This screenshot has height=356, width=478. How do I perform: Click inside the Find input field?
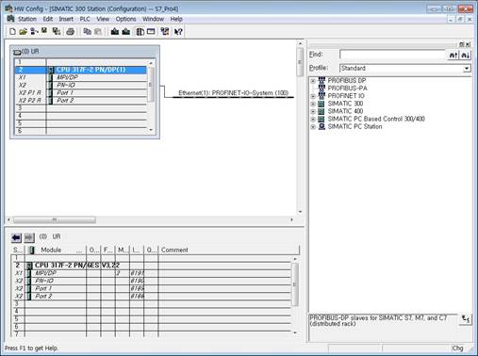[393, 55]
